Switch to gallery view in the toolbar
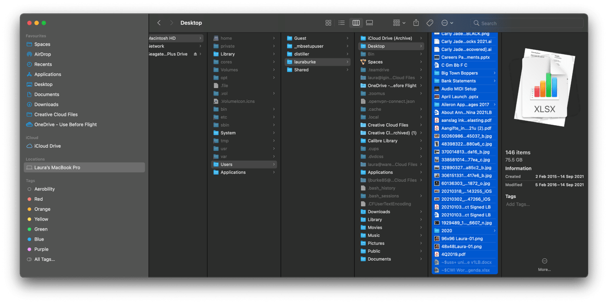 370,22
